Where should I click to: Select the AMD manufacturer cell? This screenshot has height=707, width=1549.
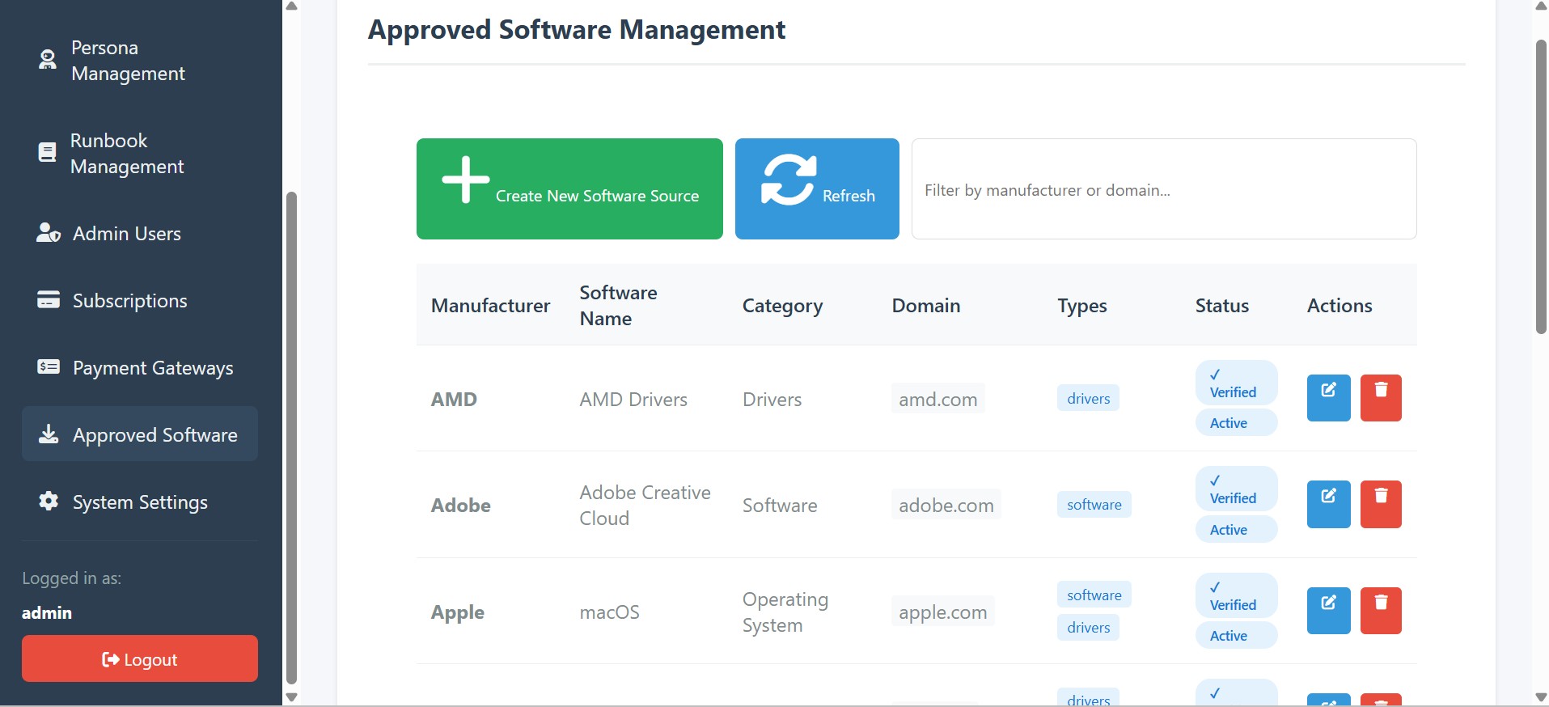click(454, 399)
